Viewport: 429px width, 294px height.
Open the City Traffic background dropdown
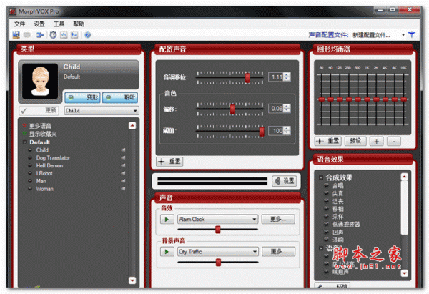217,252
